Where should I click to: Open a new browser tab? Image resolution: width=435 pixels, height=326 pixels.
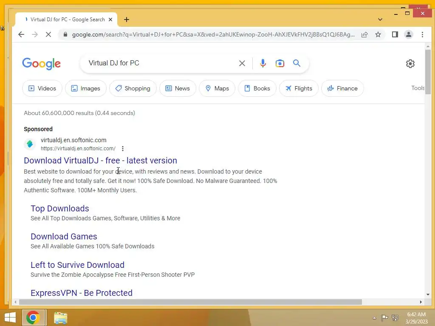(127, 20)
